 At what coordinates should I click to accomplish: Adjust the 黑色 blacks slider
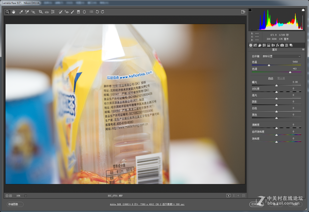pyautogui.click(x=277, y=118)
